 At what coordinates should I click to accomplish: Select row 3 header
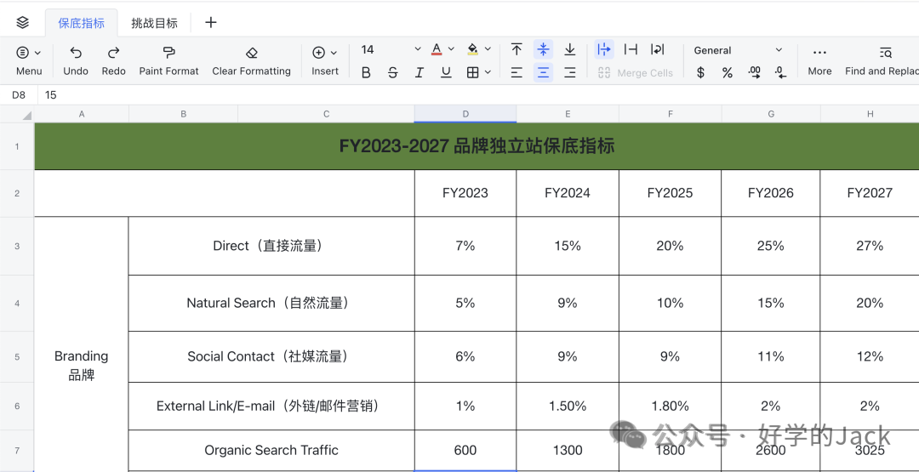(17, 246)
